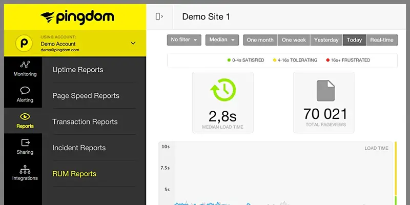Click the 7.5s axis label
This screenshot has height=205, width=410.
(x=165, y=168)
